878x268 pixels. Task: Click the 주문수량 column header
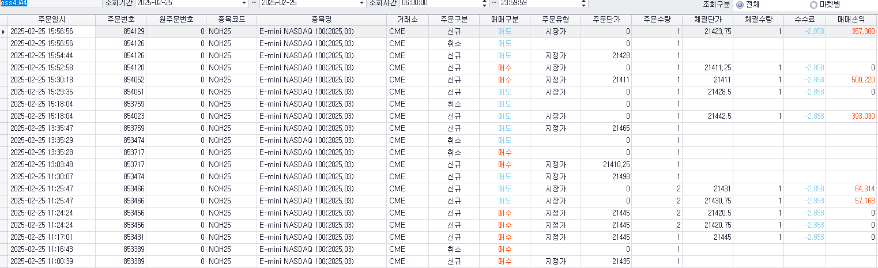657,20
